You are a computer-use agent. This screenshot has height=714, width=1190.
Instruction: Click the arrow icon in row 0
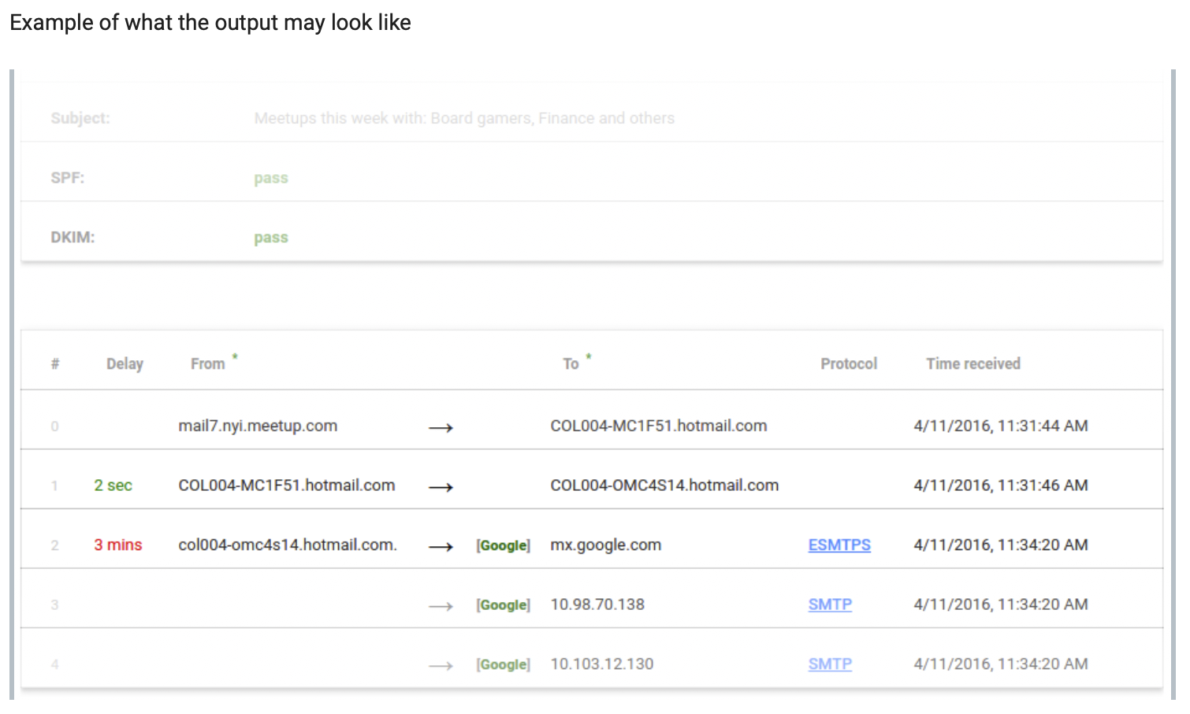[x=441, y=427]
